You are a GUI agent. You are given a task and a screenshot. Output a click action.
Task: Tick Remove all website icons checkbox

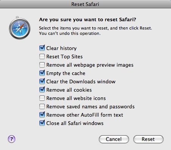pyautogui.click(x=42, y=98)
